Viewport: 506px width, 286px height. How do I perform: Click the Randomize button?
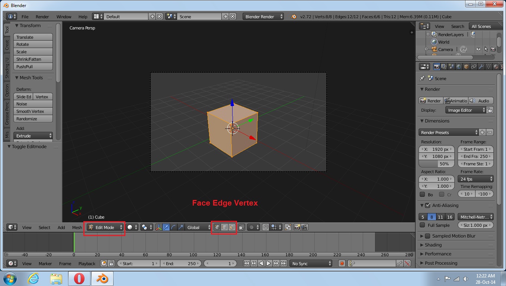click(33, 118)
